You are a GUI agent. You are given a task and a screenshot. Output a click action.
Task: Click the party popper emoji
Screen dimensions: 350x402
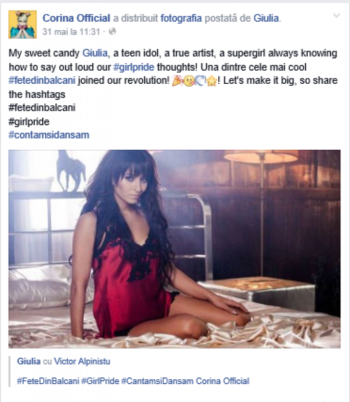coord(177,81)
